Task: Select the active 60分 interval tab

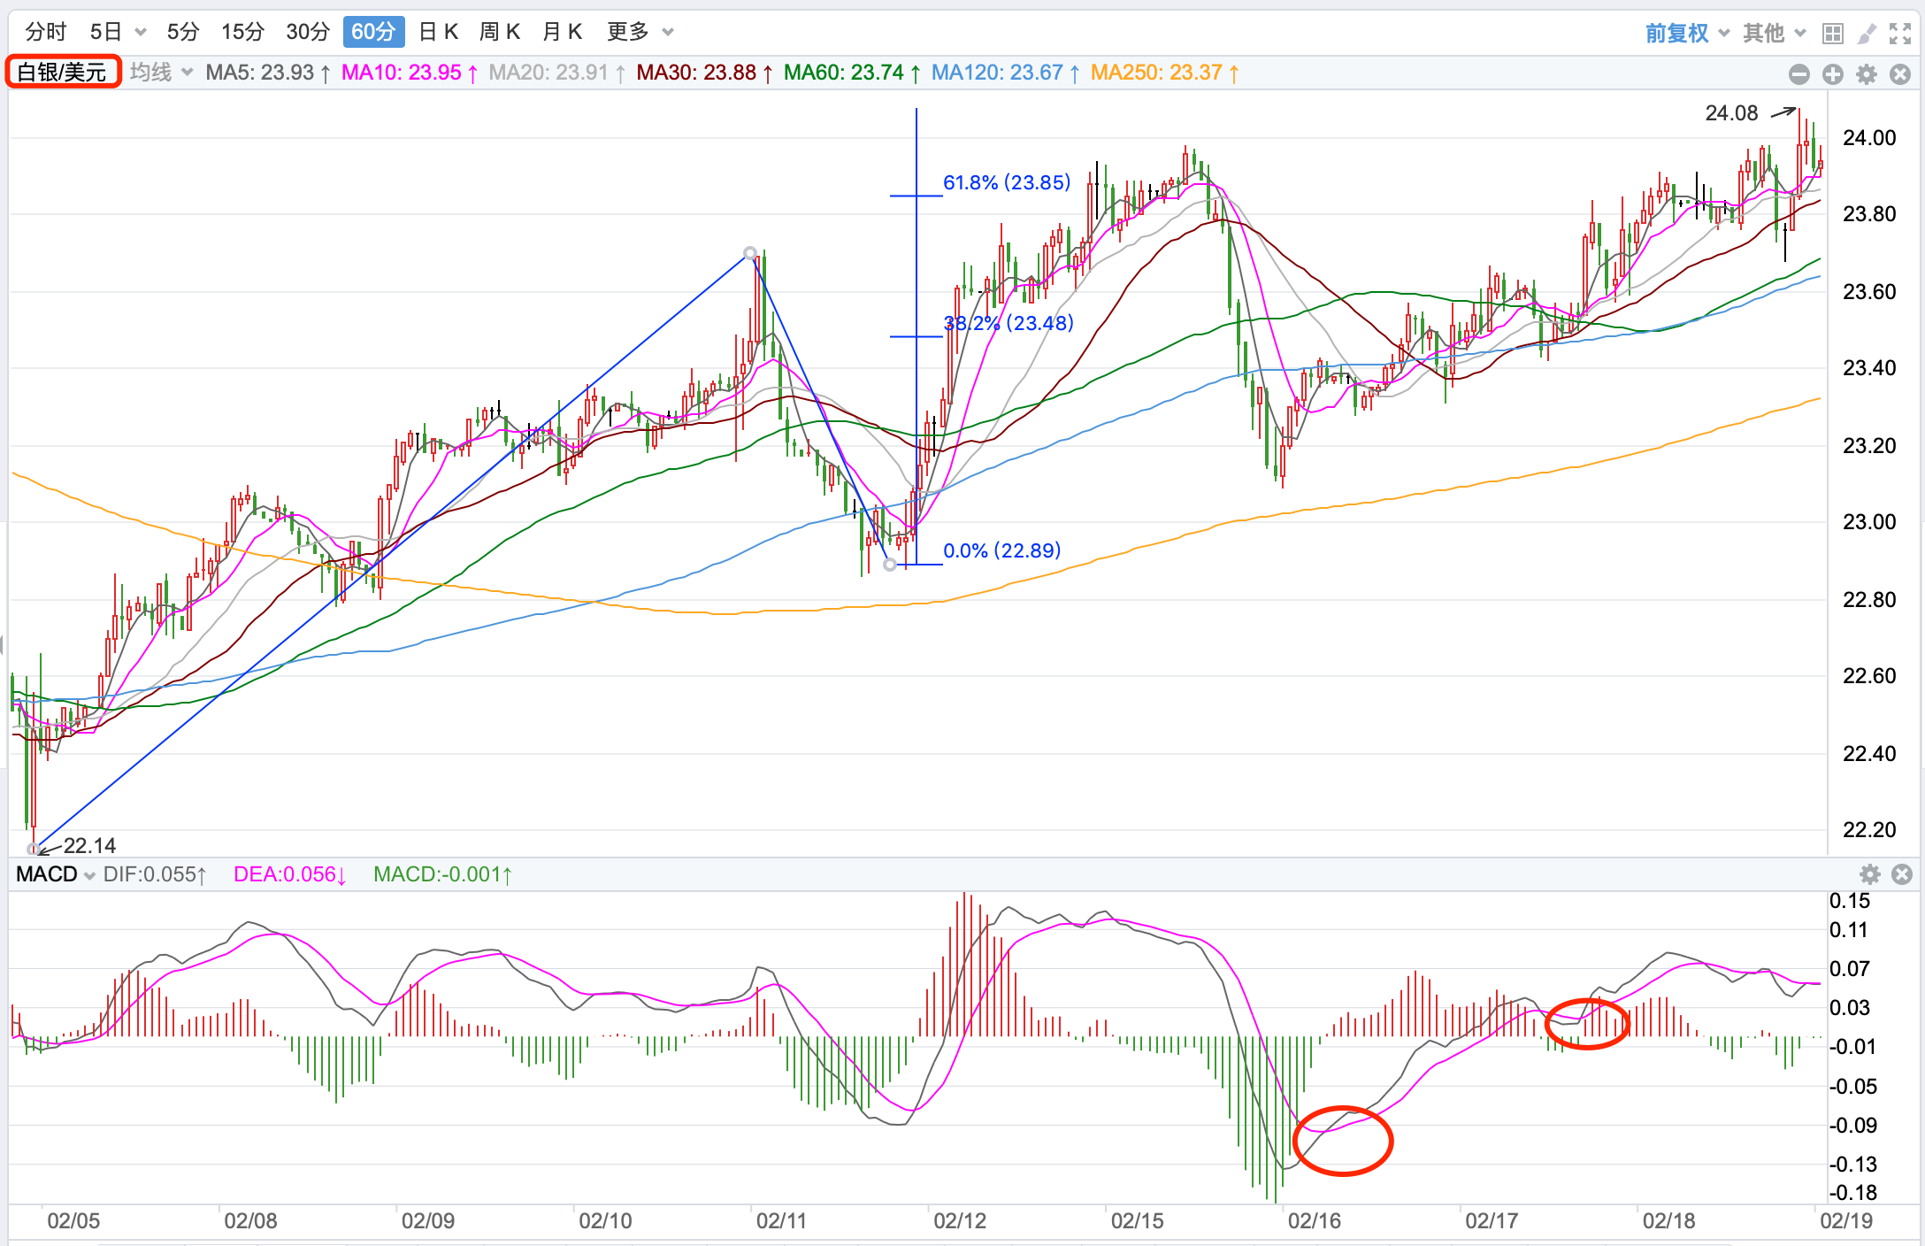Action: pyautogui.click(x=373, y=32)
